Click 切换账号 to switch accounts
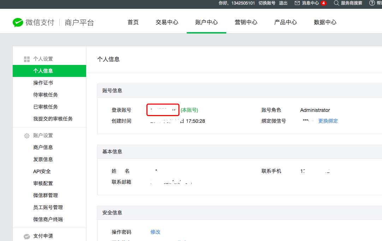Screen dimensions: 382x241 267,3
